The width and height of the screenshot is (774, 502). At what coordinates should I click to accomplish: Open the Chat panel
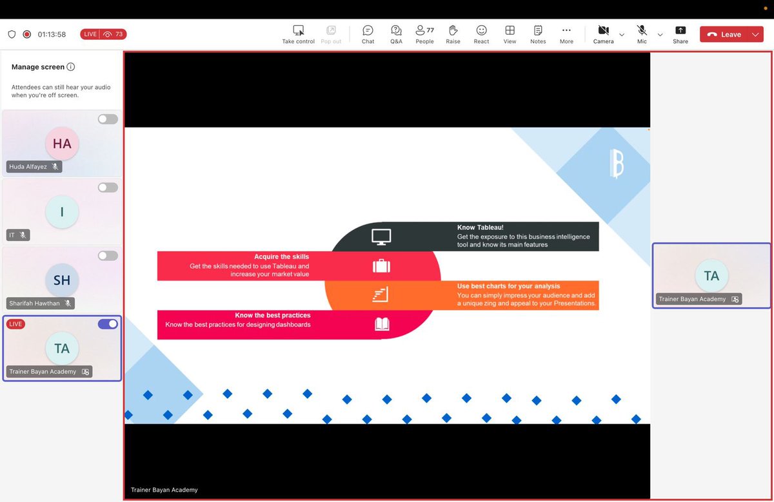coord(368,35)
